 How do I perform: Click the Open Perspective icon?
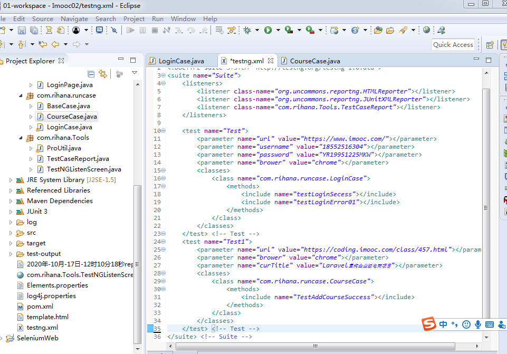point(490,45)
